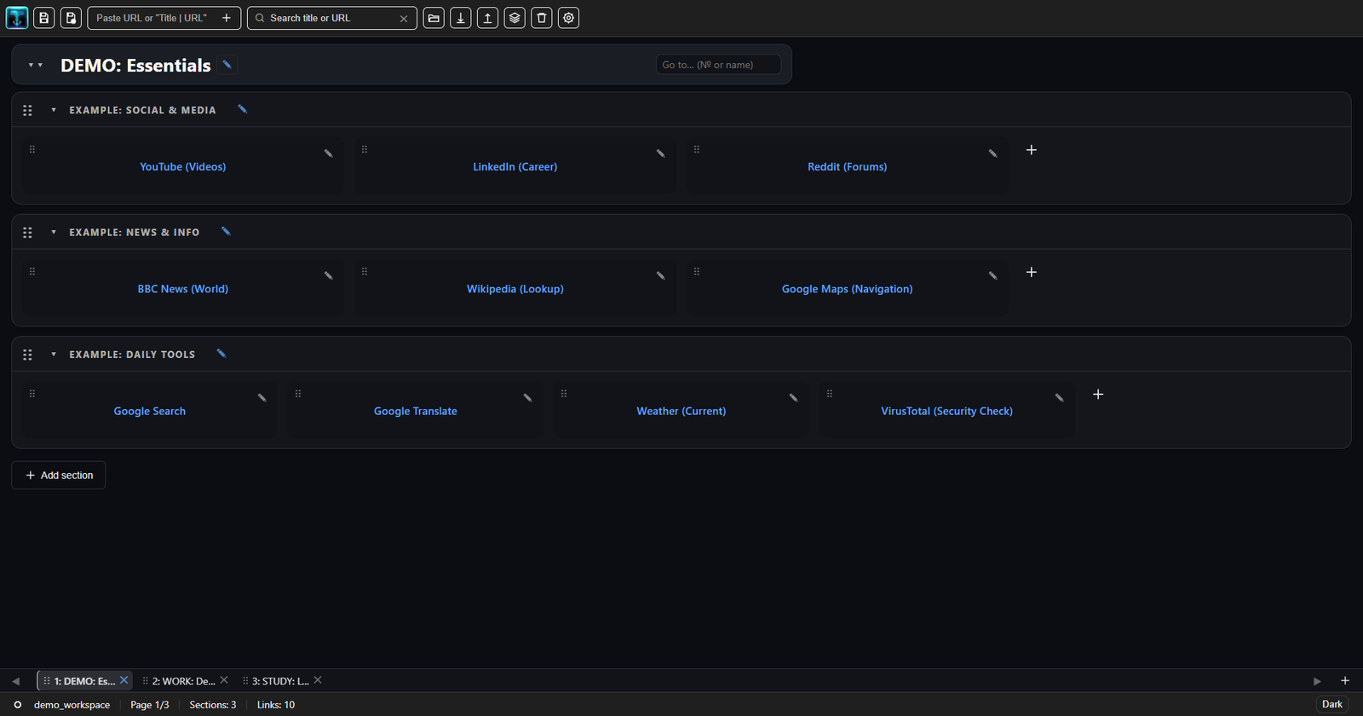Screen dimensions: 1363x716
Task: Edit page title DEMO: Essentials pencil
Action: pos(227,65)
